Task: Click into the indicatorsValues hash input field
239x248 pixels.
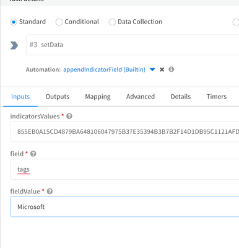Action: tap(124, 131)
